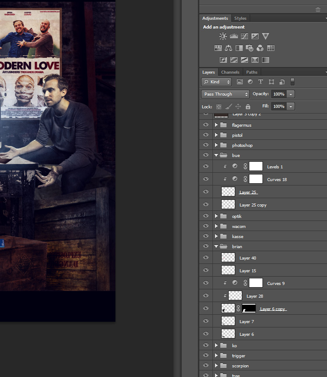Switch to the Adjustments tab
This screenshot has height=377, width=327.
[215, 18]
